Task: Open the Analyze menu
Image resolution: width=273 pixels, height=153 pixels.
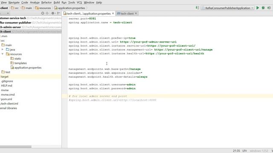Action: [x=35, y=3]
